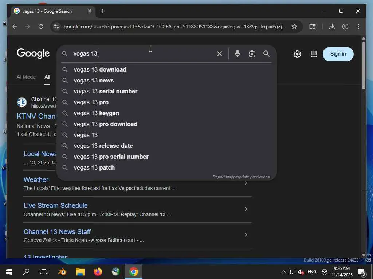This screenshot has height=279, width=373.
Task: Click the Channel 13 site favicon
Action: [x=22, y=102]
